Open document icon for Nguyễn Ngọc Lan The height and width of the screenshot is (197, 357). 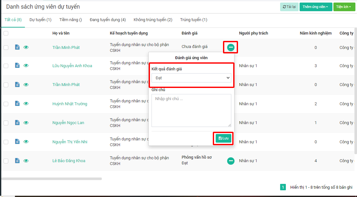(17, 123)
